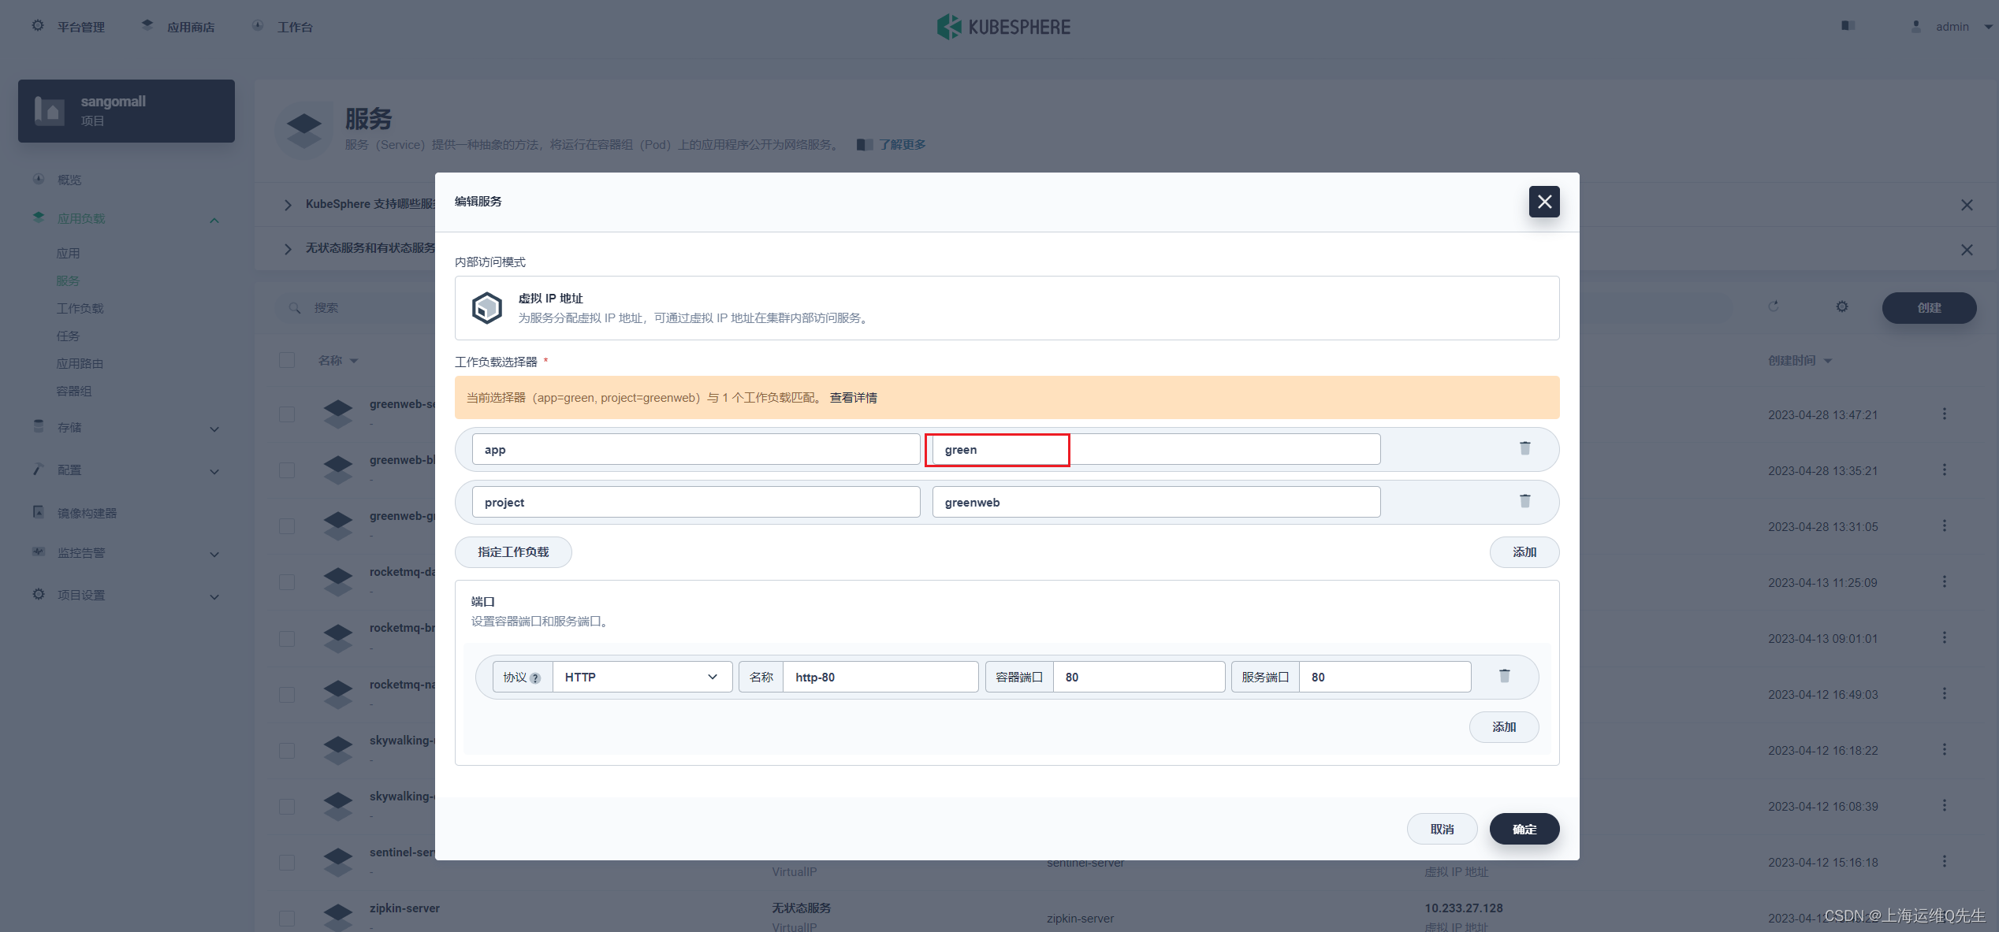The height and width of the screenshot is (932, 1999).
Task: Open more actions for the 16:08:39 row
Action: (x=1944, y=806)
